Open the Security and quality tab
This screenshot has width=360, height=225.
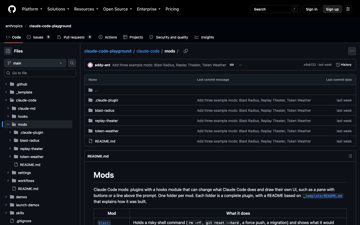[x=169, y=37]
